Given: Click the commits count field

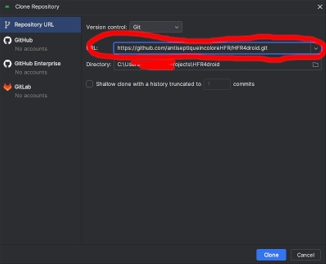Looking at the screenshot, I should click(217, 84).
